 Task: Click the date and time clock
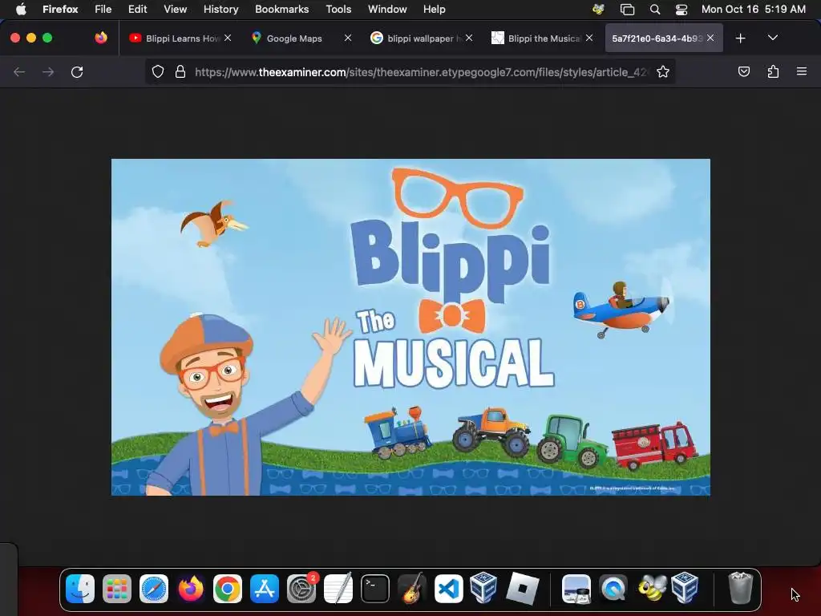pos(754,9)
